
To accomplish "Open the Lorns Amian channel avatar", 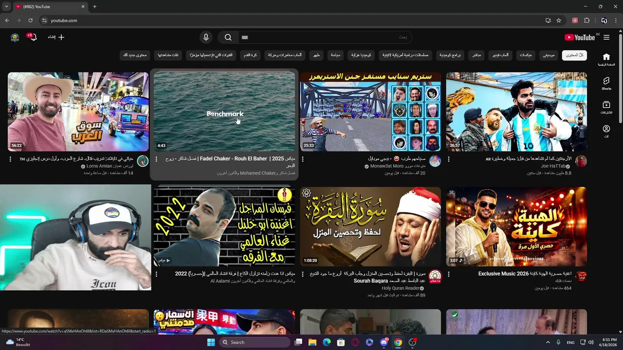I will [x=143, y=161].
